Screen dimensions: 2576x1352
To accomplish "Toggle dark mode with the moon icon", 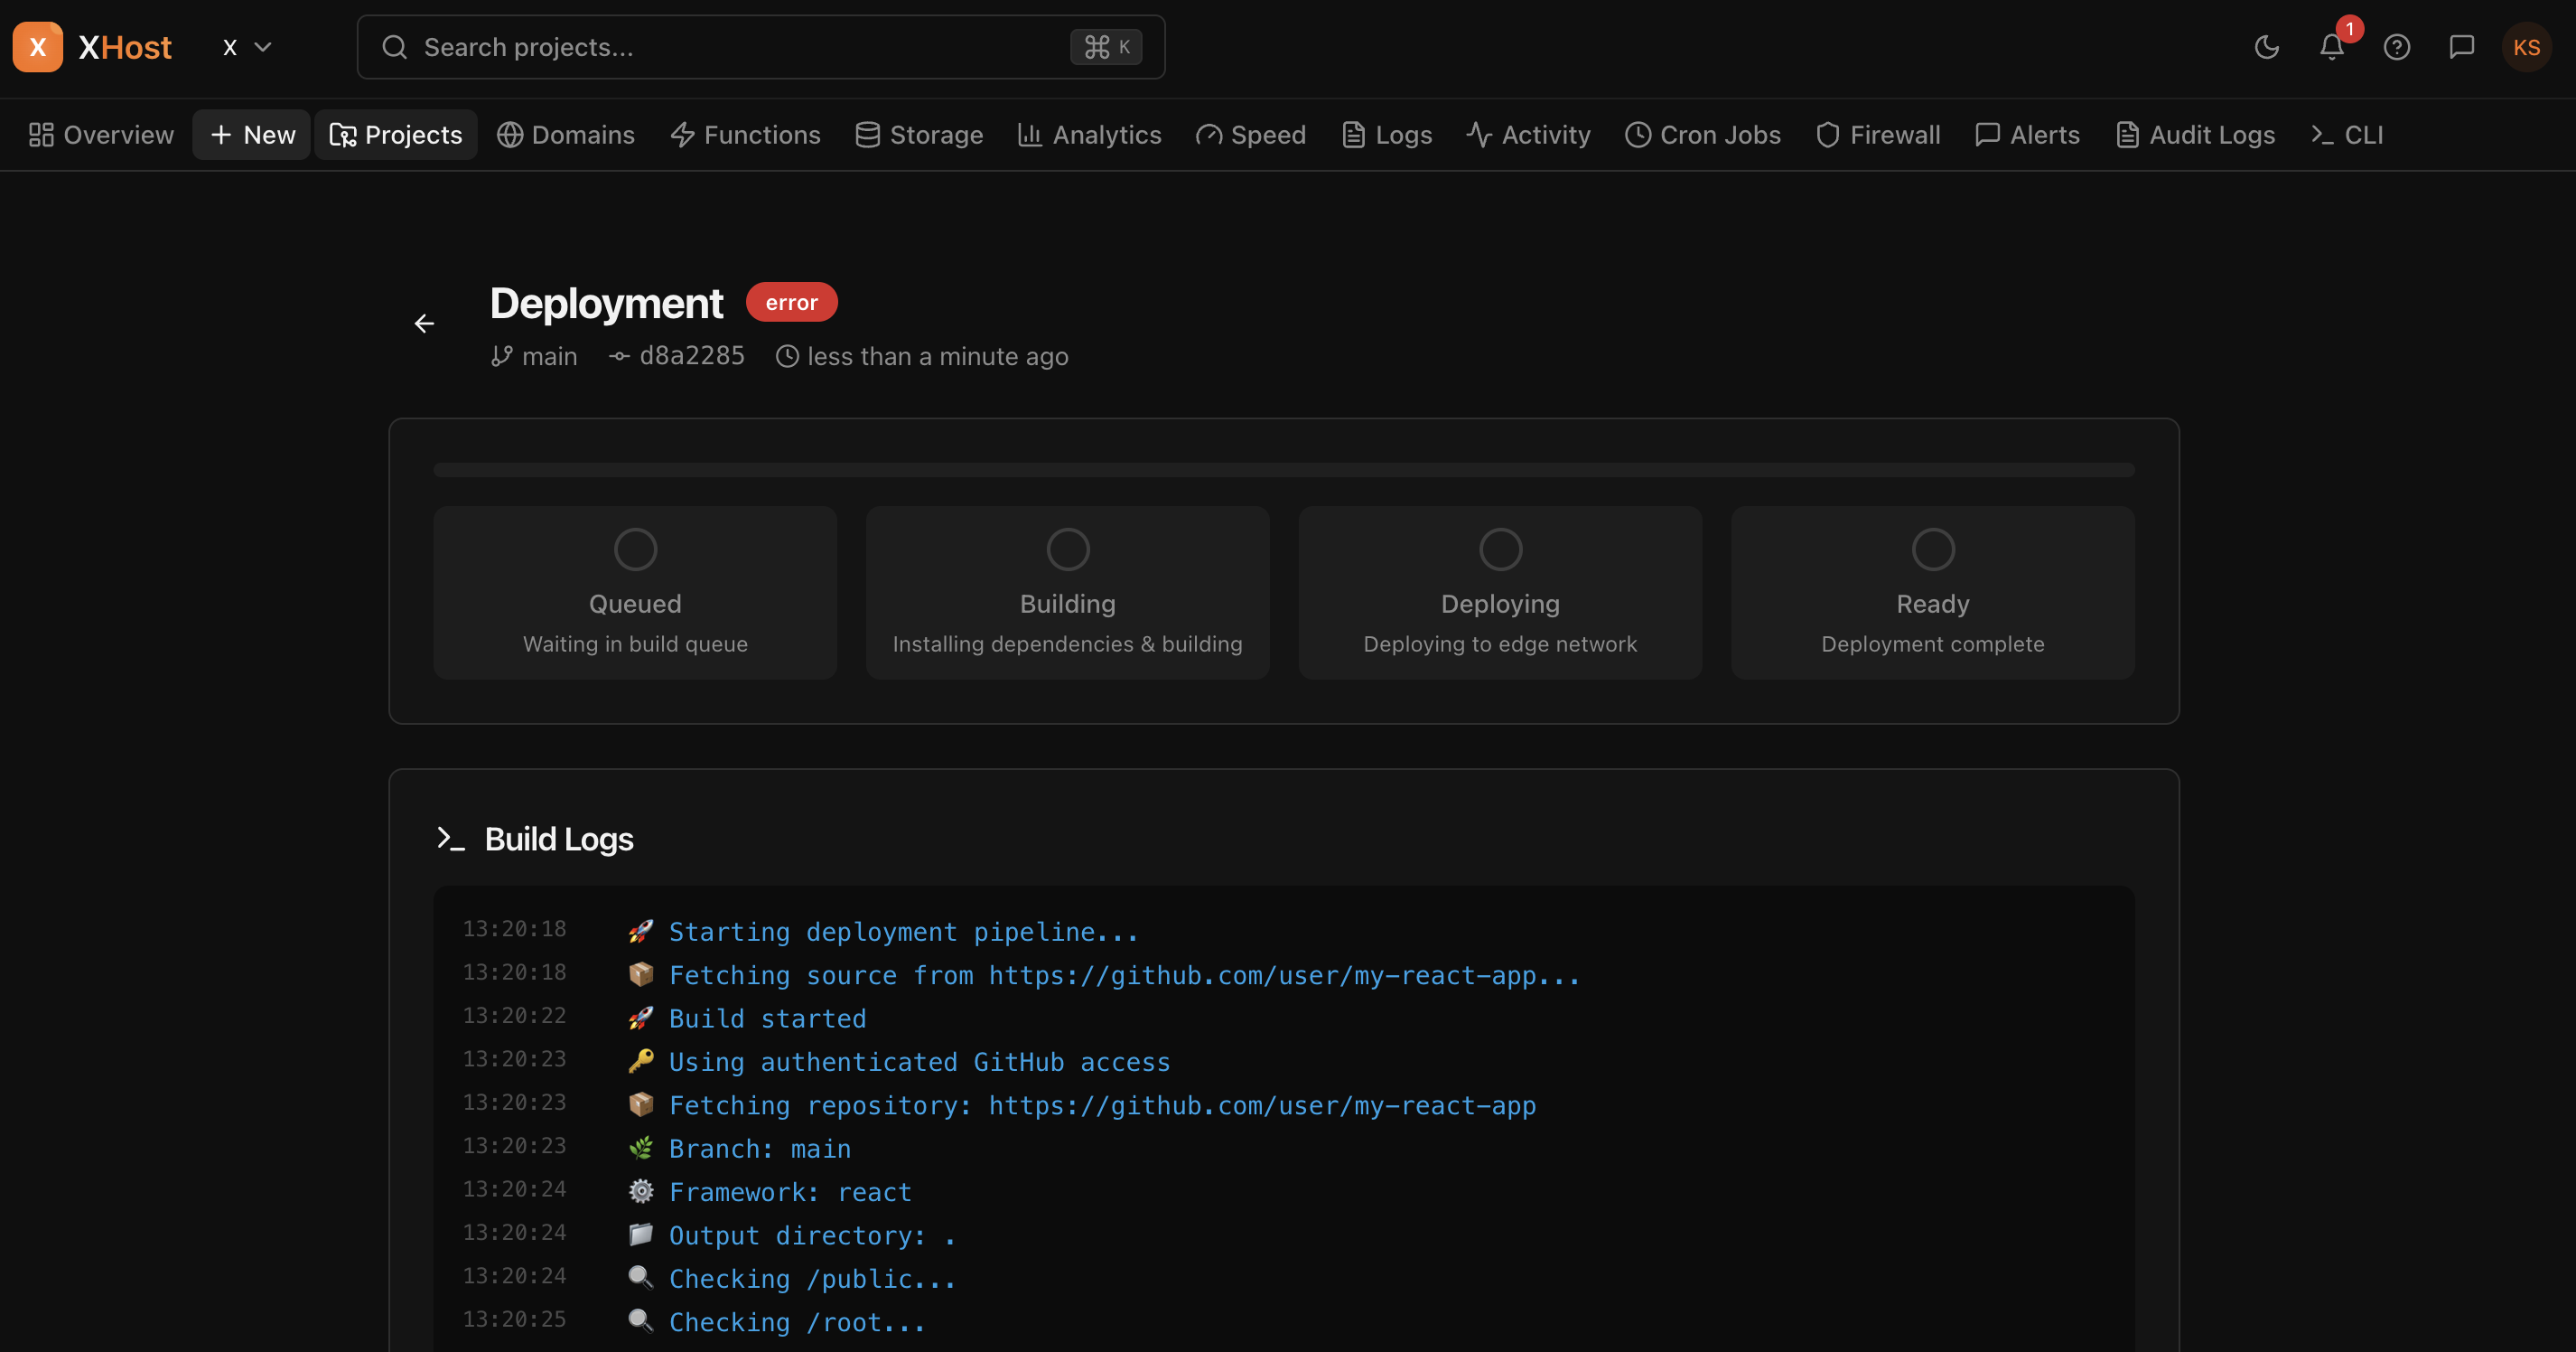I will (2266, 47).
